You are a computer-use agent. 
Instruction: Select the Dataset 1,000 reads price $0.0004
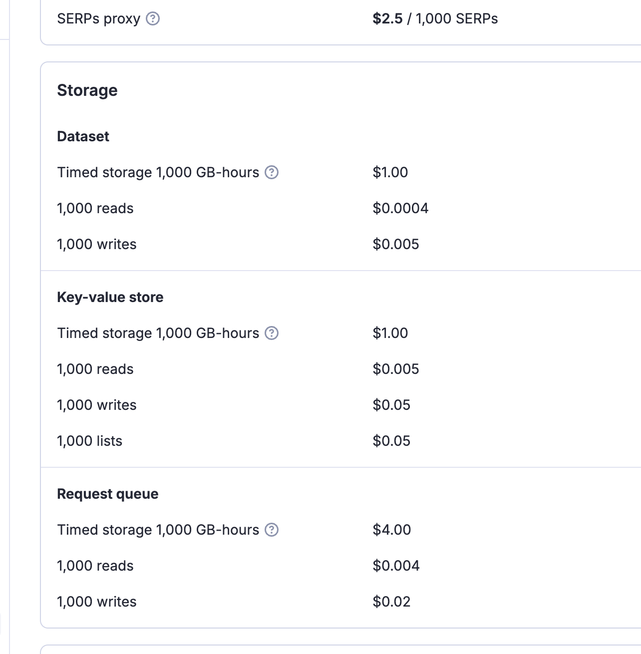click(x=400, y=208)
